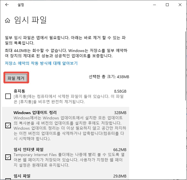The width and height of the screenshot is (187, 180).
Task: Uncheck the 임시 인터넷 파일 checkbox
Action: [x=8, y=157]
